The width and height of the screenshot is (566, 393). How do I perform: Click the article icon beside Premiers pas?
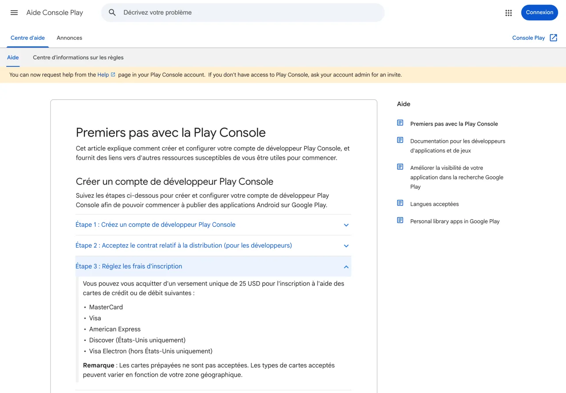[x=400, y=123]
